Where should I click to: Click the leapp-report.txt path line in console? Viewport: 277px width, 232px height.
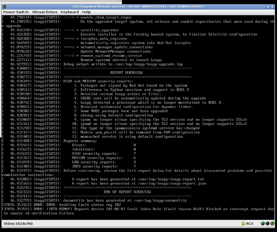[138, 179]
